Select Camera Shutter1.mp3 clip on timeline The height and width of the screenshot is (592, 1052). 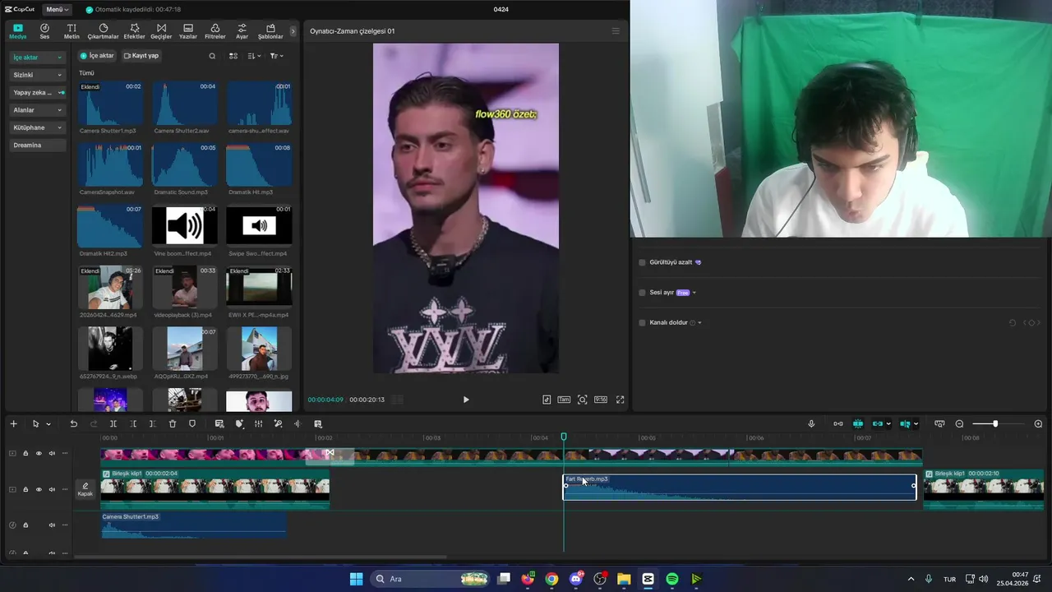[194, 525]
